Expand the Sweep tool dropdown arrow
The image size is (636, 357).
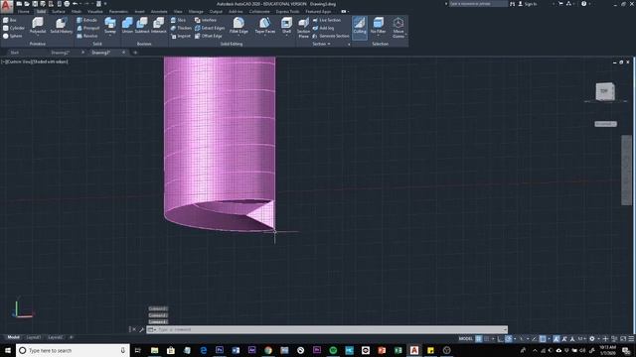coord(110,36)
